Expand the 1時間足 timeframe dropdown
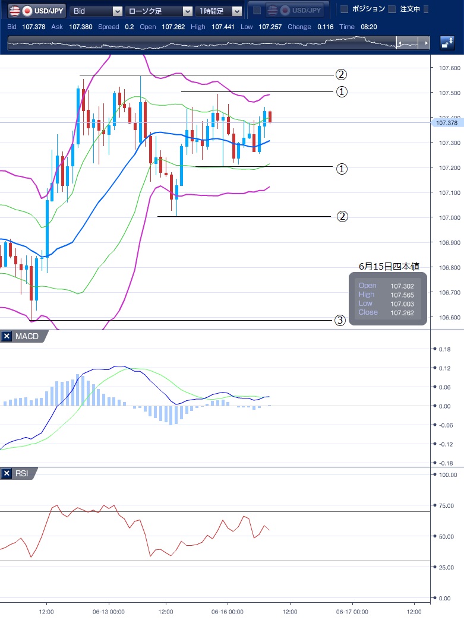Viewport: 464px width, 620px height. (219, 11)
